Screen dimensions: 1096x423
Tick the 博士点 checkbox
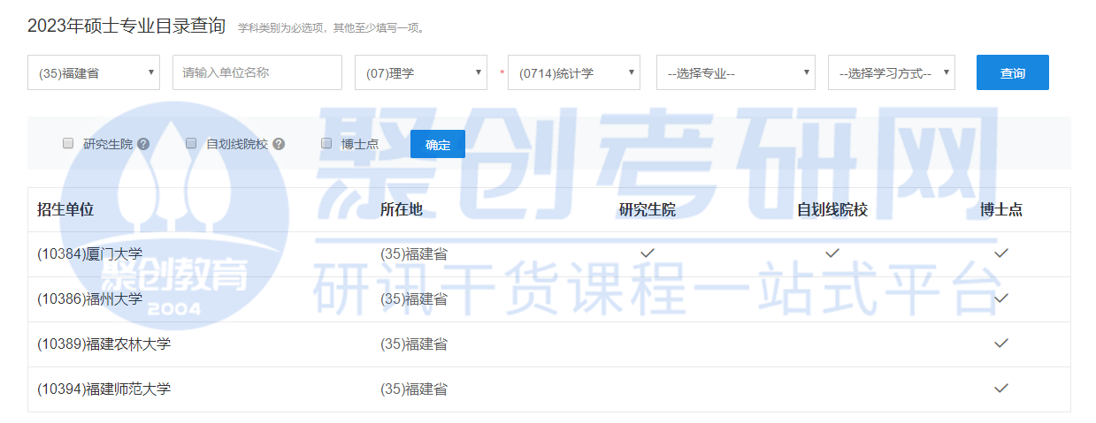326,143
